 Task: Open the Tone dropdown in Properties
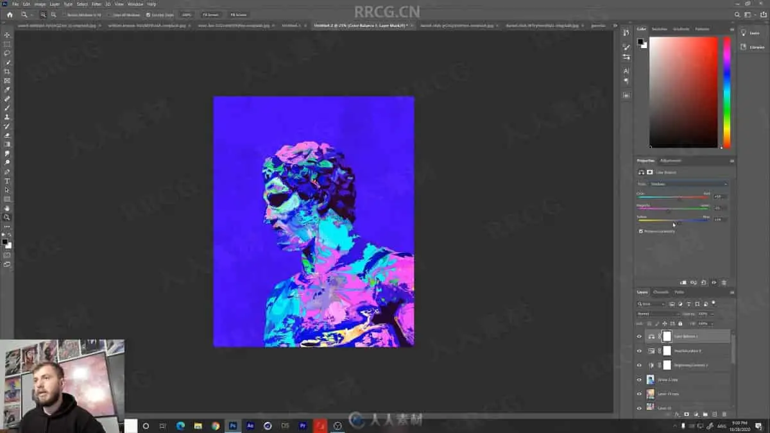[689, 184]
